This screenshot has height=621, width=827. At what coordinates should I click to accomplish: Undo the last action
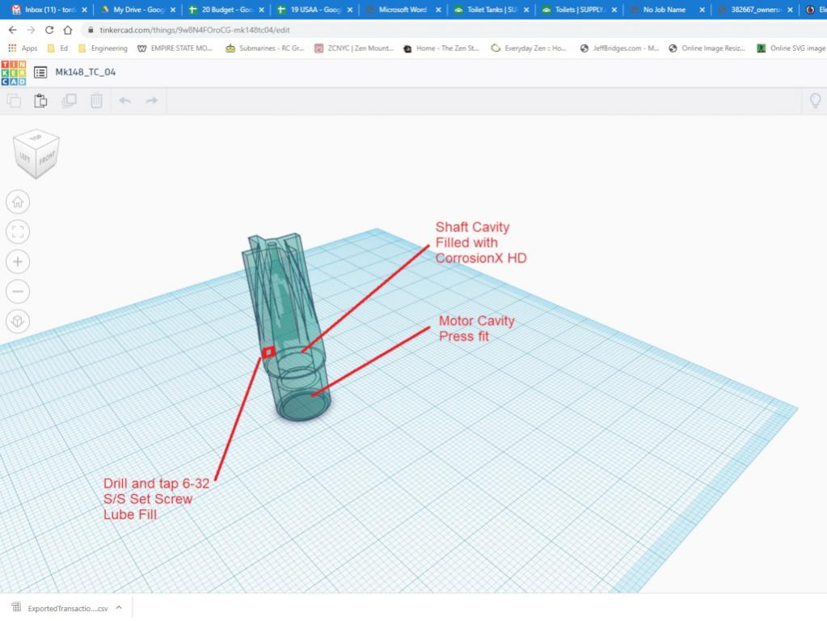point(124,101)
